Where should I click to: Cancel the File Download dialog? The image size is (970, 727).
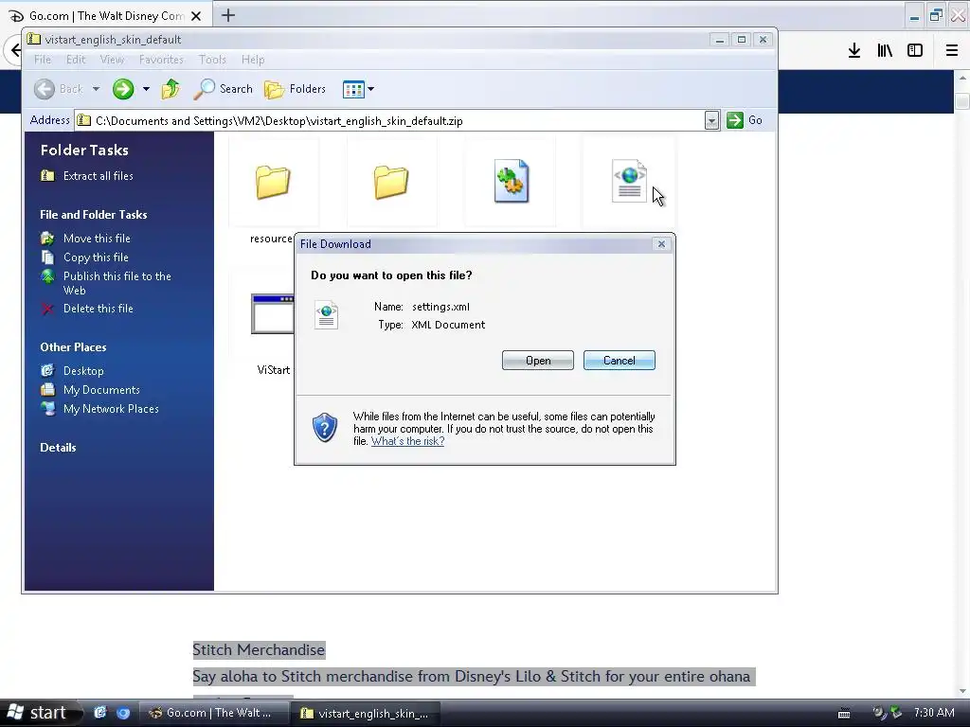[620, 361]
